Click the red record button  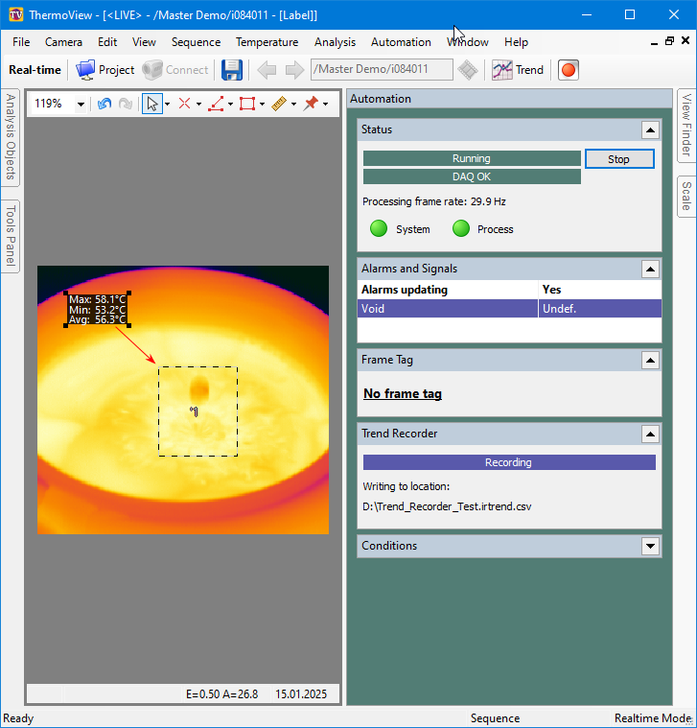568,70
